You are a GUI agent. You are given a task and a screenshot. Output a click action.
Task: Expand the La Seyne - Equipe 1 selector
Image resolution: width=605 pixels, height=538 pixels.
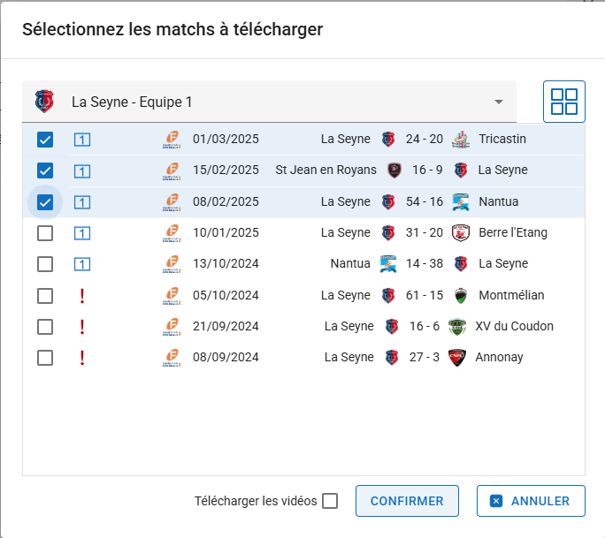[x=269, y=102]
